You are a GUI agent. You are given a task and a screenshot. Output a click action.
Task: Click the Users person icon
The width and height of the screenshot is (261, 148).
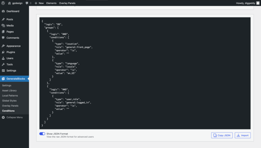coord(3,58)
